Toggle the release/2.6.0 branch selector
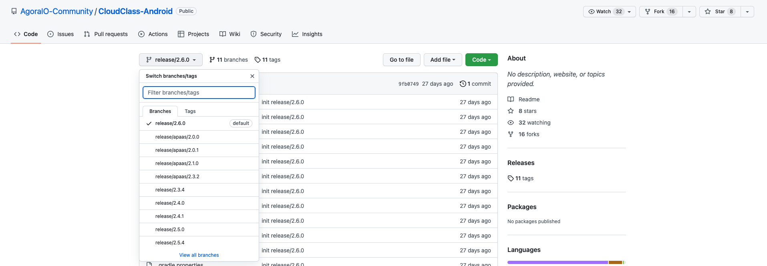Viewport: 767px width, 266px height. click(171, 60)
